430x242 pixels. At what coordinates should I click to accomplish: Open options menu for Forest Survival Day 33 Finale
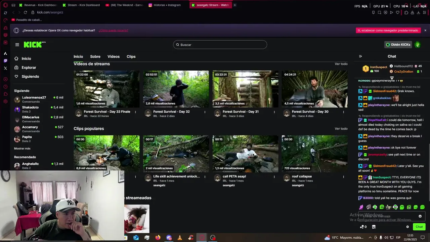pos(135,112)
